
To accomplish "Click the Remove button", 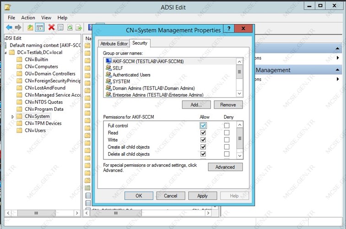I will point(228,105).
